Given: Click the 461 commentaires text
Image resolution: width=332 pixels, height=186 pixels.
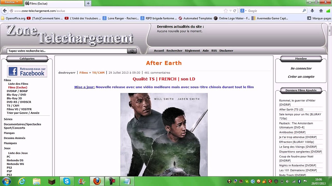Looking at the screenshot, I should [x=157, y=73].
